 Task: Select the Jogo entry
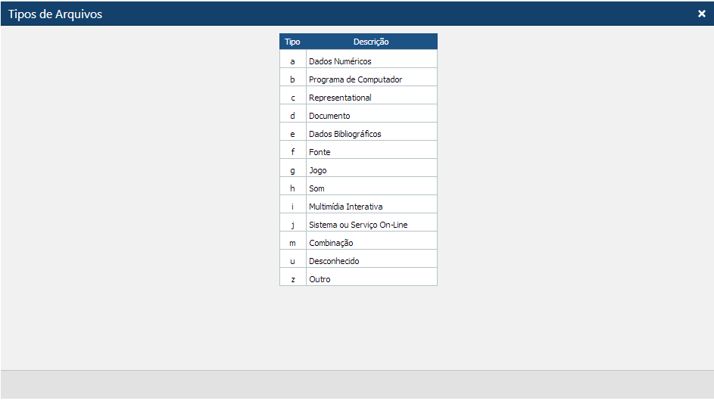tap(318, 170)
